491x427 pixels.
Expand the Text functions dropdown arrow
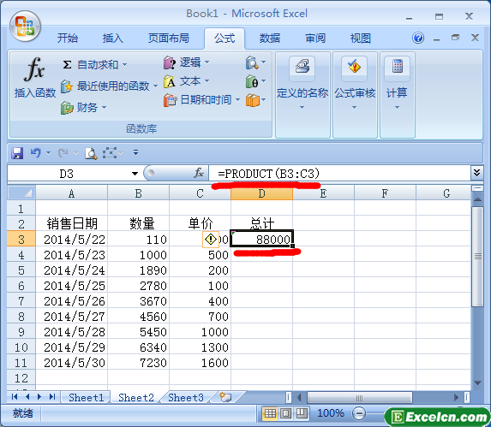207,81
